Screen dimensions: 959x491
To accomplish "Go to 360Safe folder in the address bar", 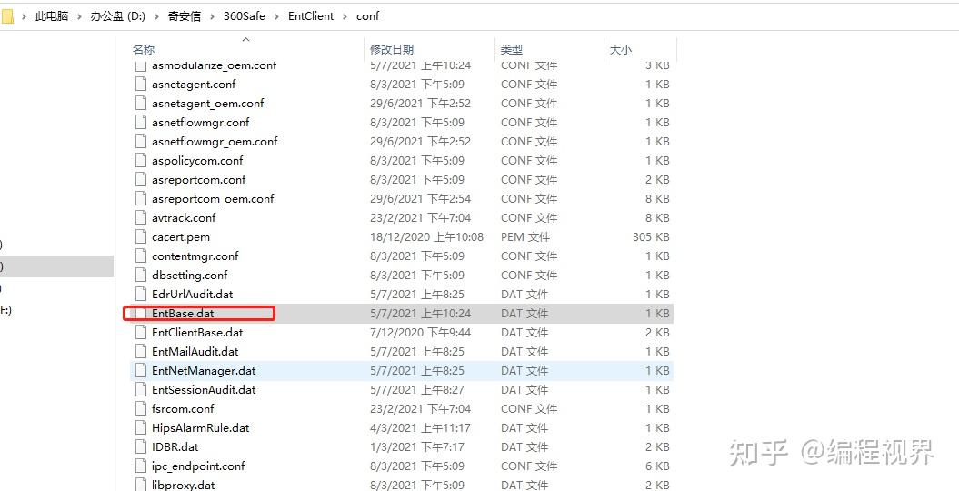I will tap(244, 16).
